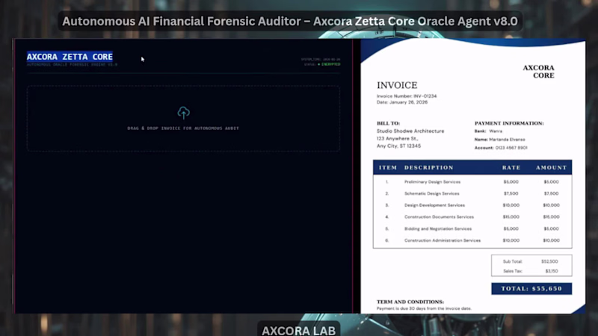This screenshot has width=598, height=336.
Task: Select the Name value Martanda Elvanso
Action: 508,140
